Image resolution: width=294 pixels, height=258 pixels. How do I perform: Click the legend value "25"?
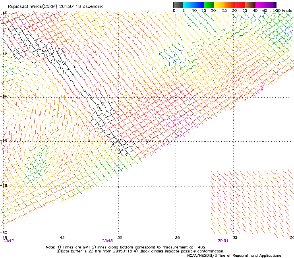224,11
